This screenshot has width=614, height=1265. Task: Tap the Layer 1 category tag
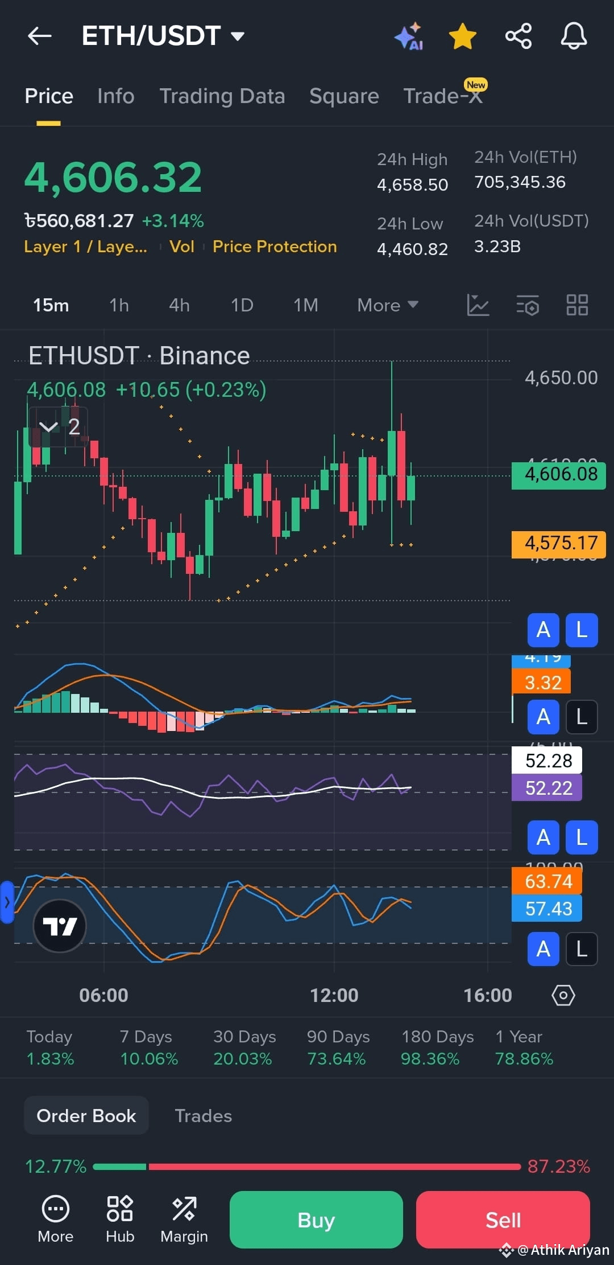pos(85,247)
